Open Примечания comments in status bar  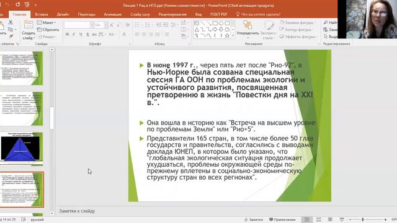coord(282,220)
